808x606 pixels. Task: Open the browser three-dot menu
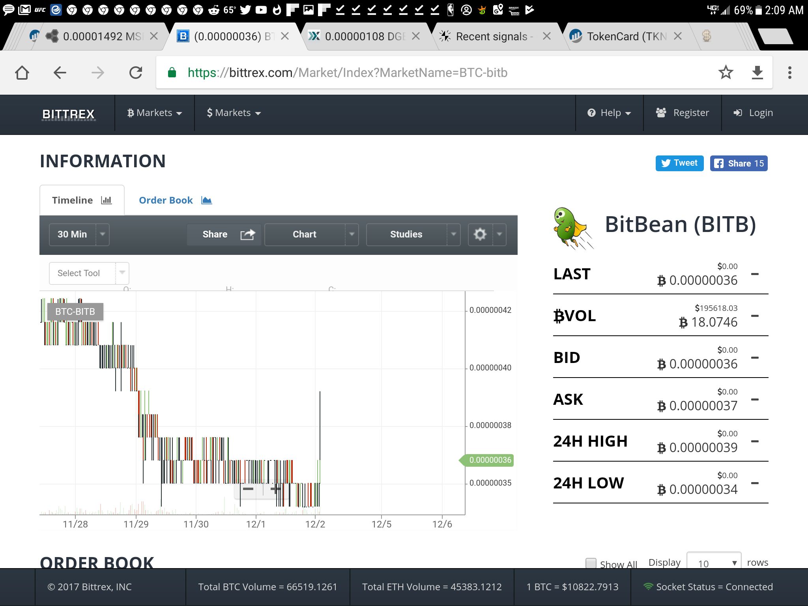coord(789,73)
